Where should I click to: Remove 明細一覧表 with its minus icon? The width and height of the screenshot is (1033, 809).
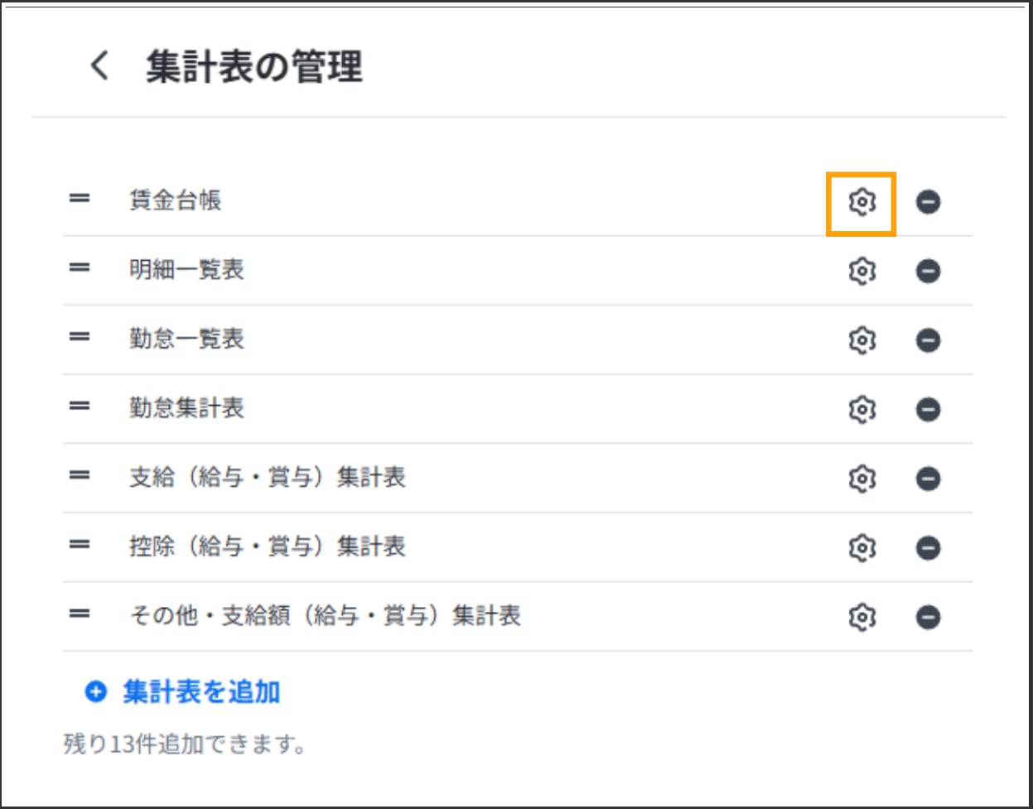point(928,271)
